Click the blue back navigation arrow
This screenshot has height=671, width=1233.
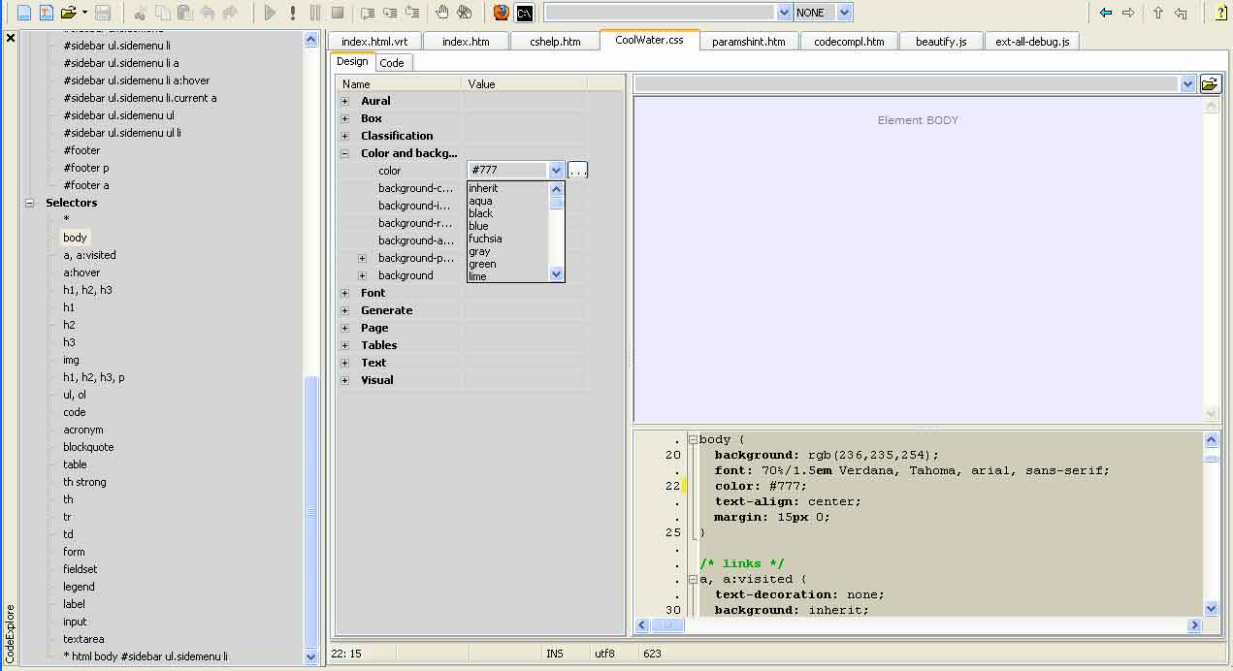tap(1105, 13)
